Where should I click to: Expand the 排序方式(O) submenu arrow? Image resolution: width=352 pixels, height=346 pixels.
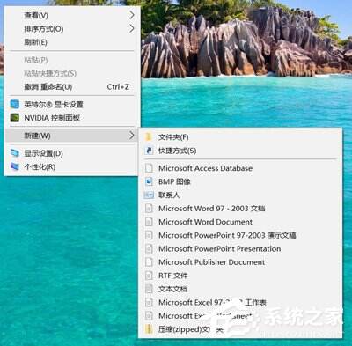tap(132, 28)
